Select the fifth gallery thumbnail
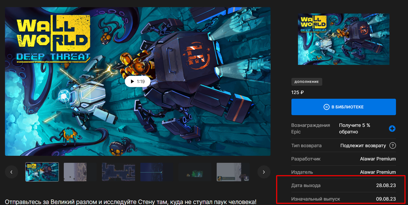The image size is (408, 205). click(x=195, y=172)
